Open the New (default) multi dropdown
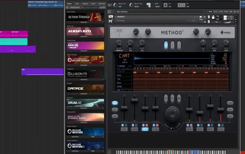This screenshot has height=154, width=245. tap(115, 12)
